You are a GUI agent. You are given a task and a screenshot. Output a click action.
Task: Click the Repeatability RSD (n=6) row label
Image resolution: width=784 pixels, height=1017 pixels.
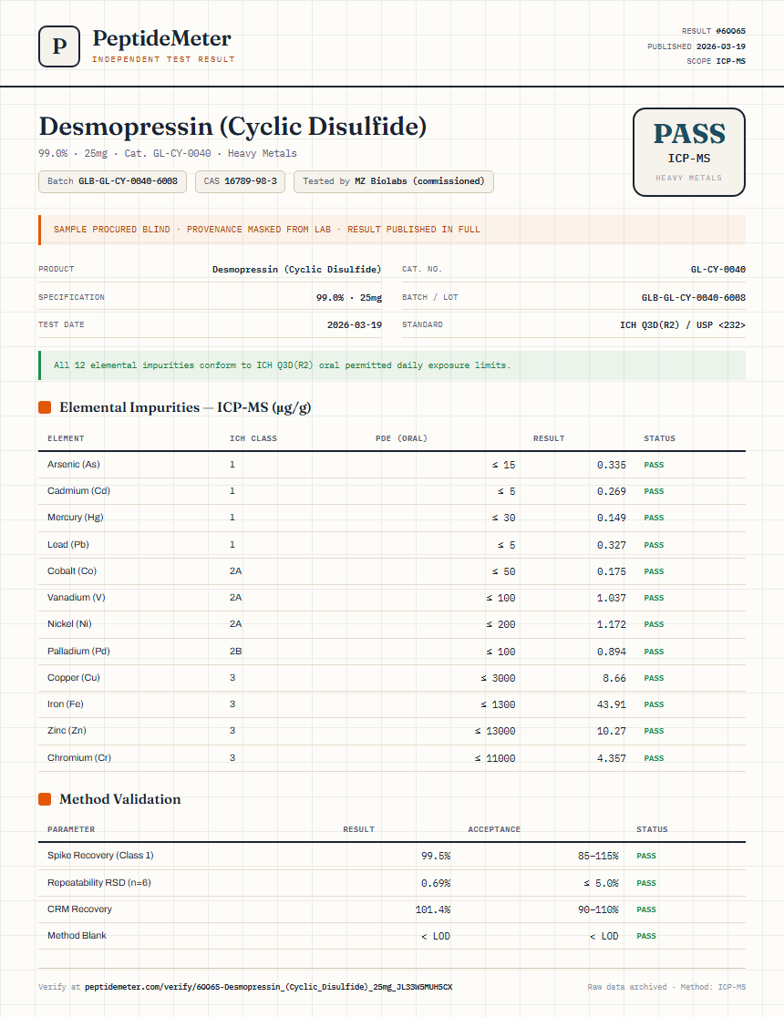coord(99,883)
